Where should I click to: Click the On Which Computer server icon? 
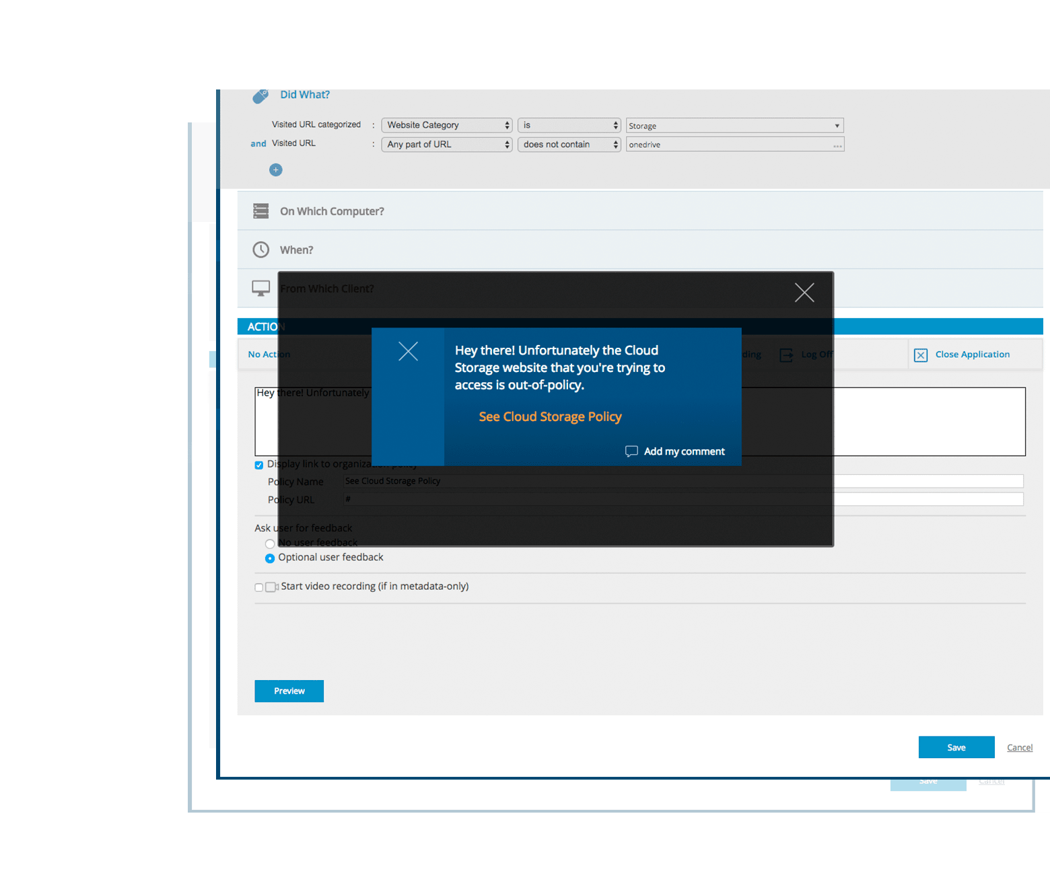(x=261, y=211)
